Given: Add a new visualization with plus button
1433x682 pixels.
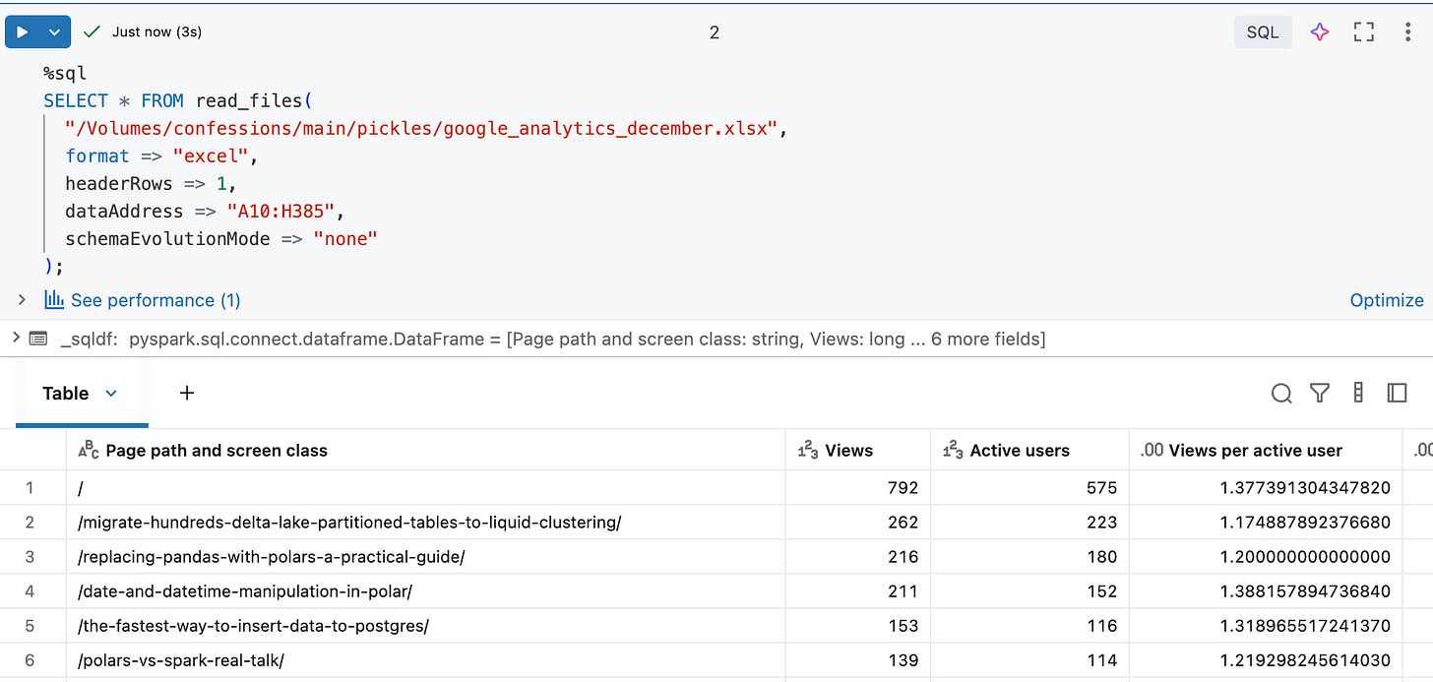Looking at the screenshot, I should (x=187, y=393).
